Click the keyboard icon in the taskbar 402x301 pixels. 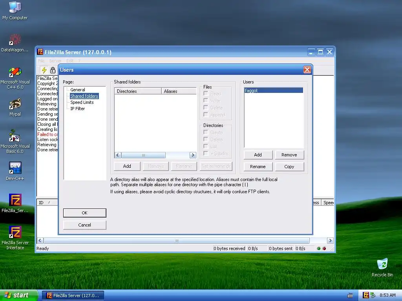click(x=350, y=296)
